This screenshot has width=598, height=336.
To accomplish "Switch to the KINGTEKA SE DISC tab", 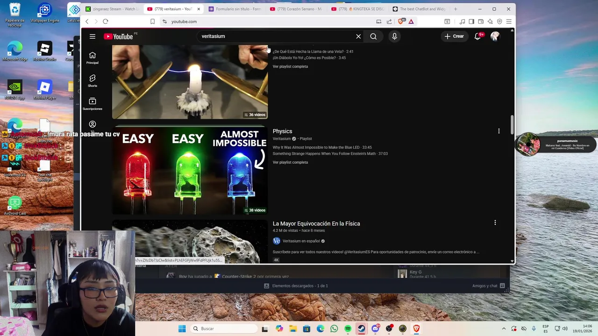I will point(357,9).
